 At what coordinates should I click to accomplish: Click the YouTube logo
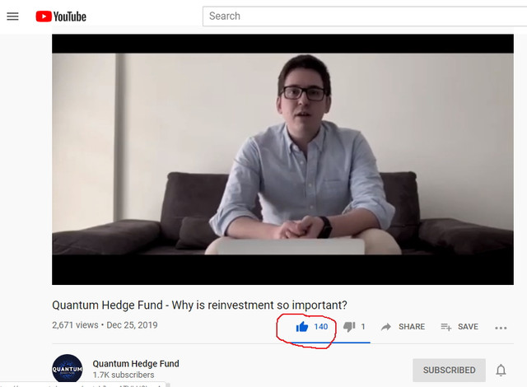(x=61, y=16)
